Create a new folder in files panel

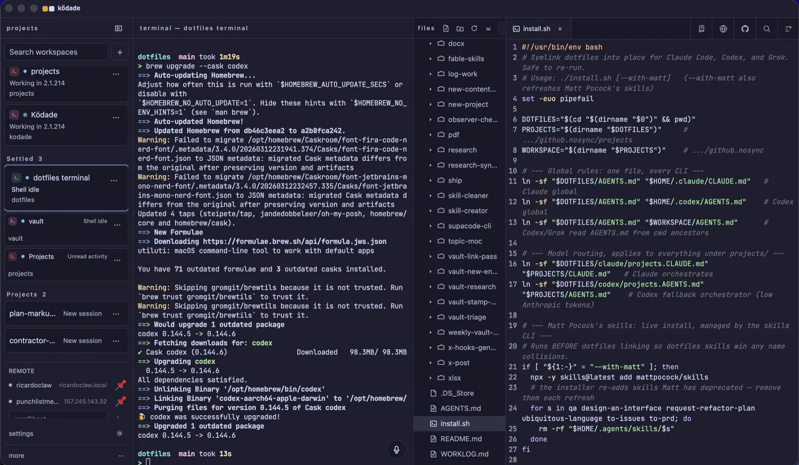(x=460, y=28)
